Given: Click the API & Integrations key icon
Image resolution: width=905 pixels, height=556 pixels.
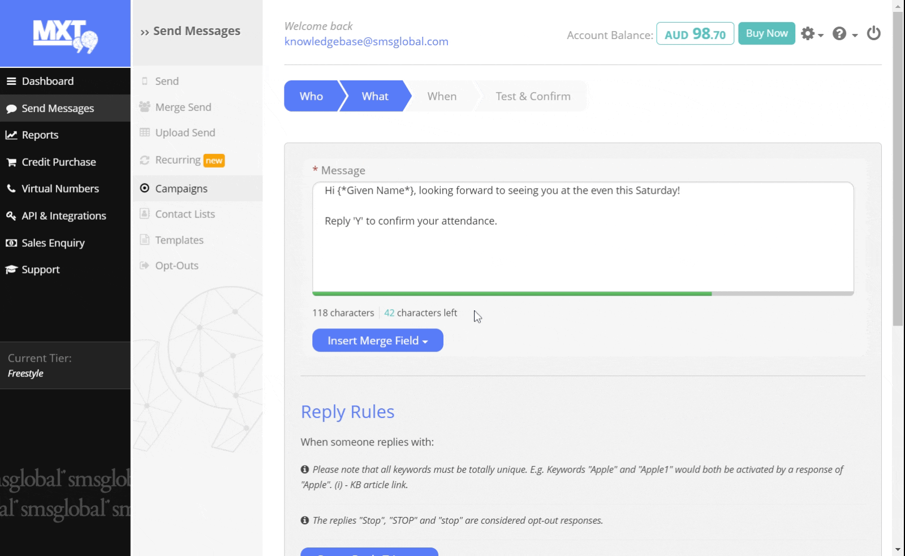Looking at the screenshot, I should 11,216.
